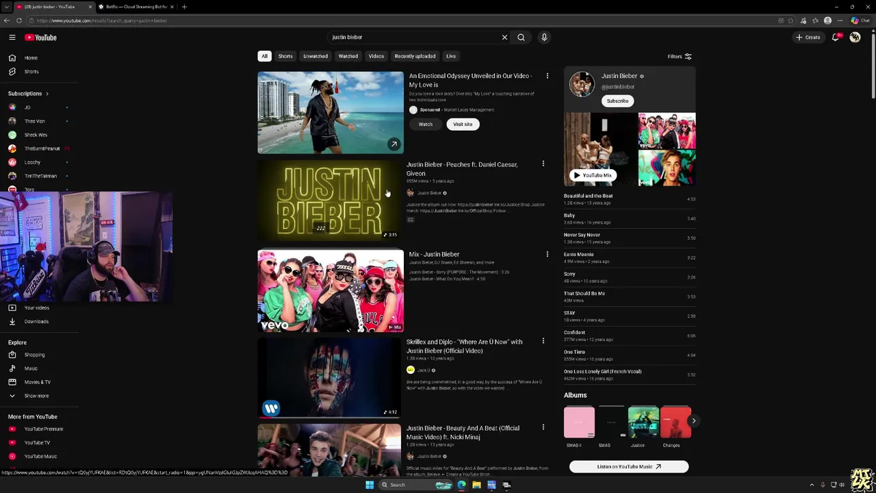Play the YouTube Mix in artist card

click(593, 175)
